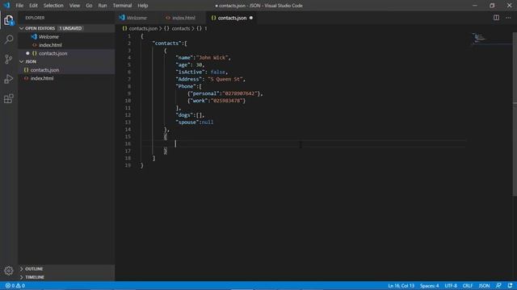Open the Source Control view icon
Screen dimensions: 517x290
[9, 59]
